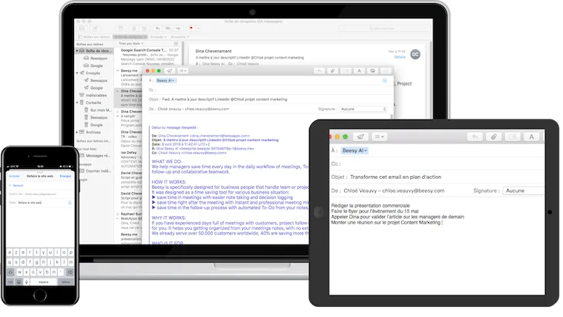Click the 'Détails' link in message header
This screenshot has width=563, height=317.
click(399, 57)
